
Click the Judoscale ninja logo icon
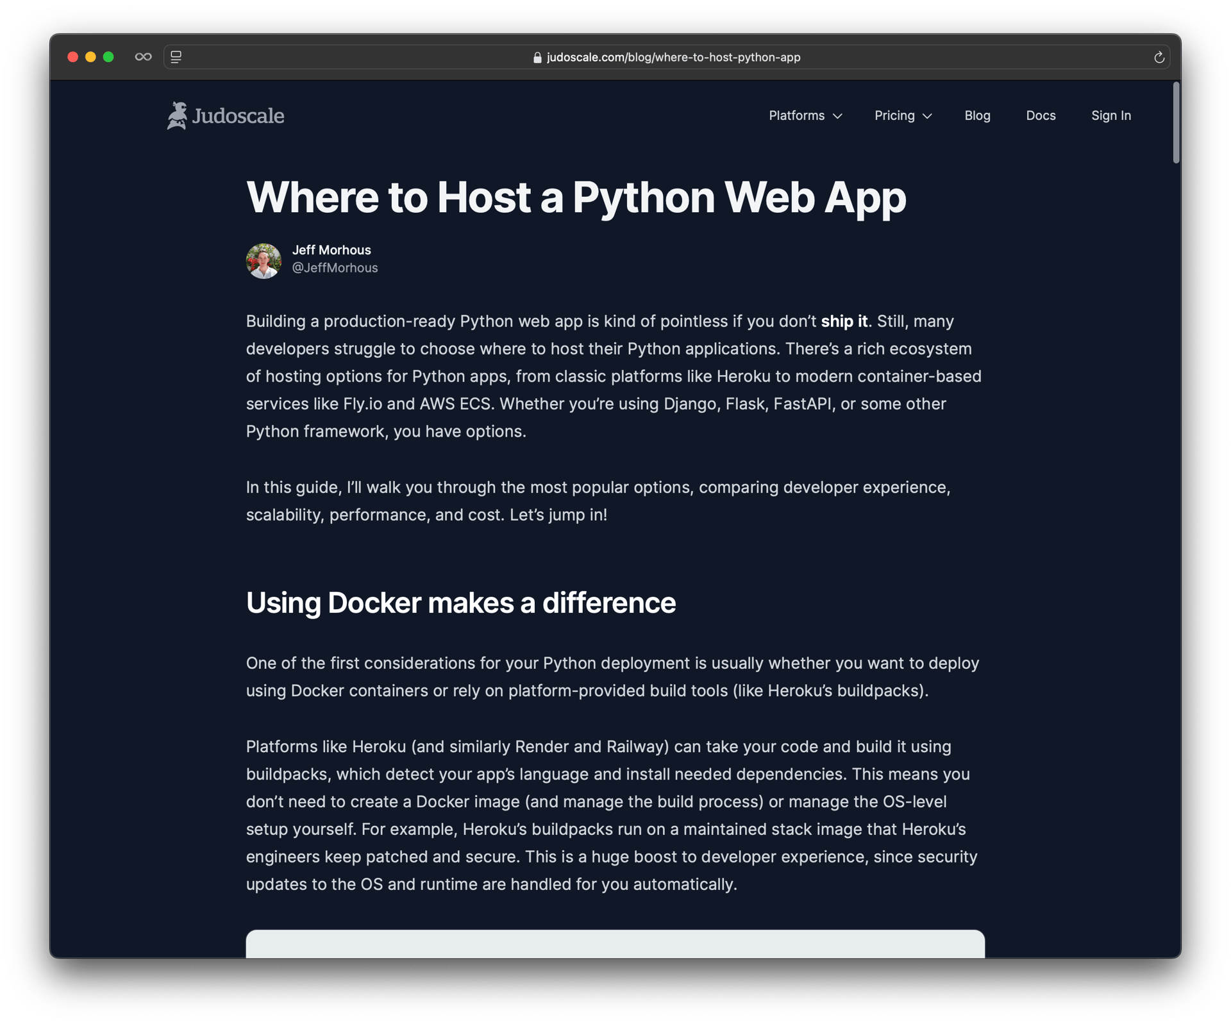[x=177, y=115]
